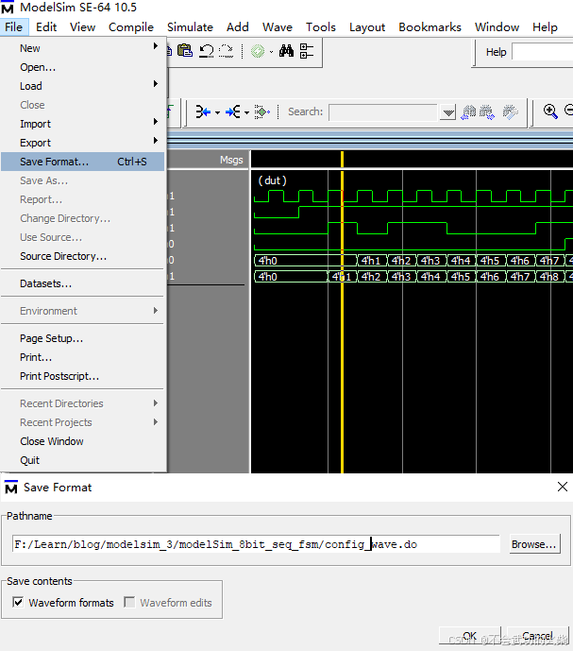Select Print Postscript... menu entry

pos(83,376)
